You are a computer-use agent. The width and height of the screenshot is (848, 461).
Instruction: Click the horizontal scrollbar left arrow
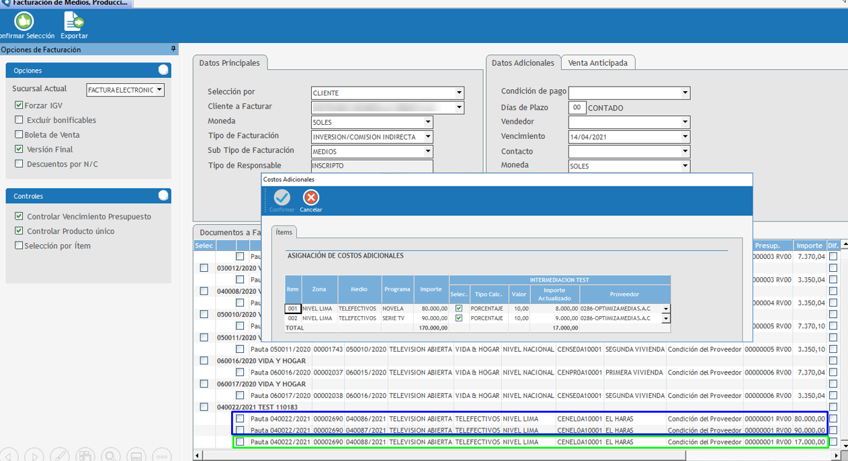(198, 456)
